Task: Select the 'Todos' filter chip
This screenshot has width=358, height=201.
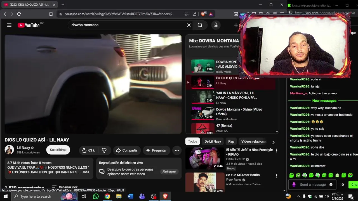Action: coord(192,141)
